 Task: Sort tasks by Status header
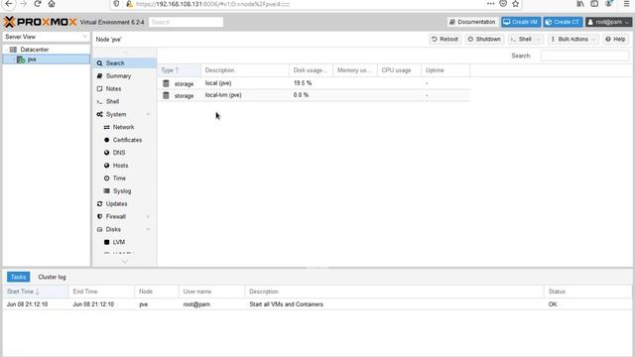[x=587, y=292]
